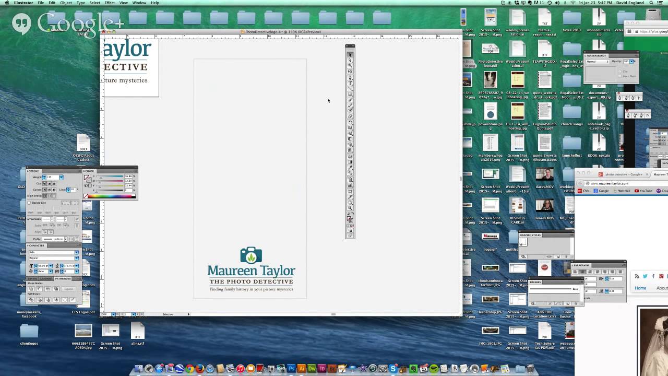Select the Gradient tool
668x376 pixels.
(350, 162)
